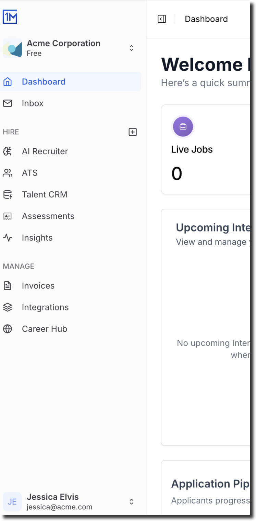Click the Acme Corporation logo thumbnail
Screen dimensions: 256x521
tap(12, 48)
